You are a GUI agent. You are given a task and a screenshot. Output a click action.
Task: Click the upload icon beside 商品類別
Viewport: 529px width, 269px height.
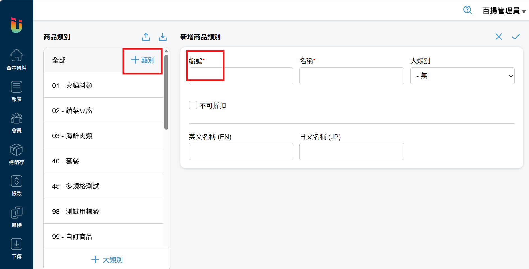tap(146, 37)
